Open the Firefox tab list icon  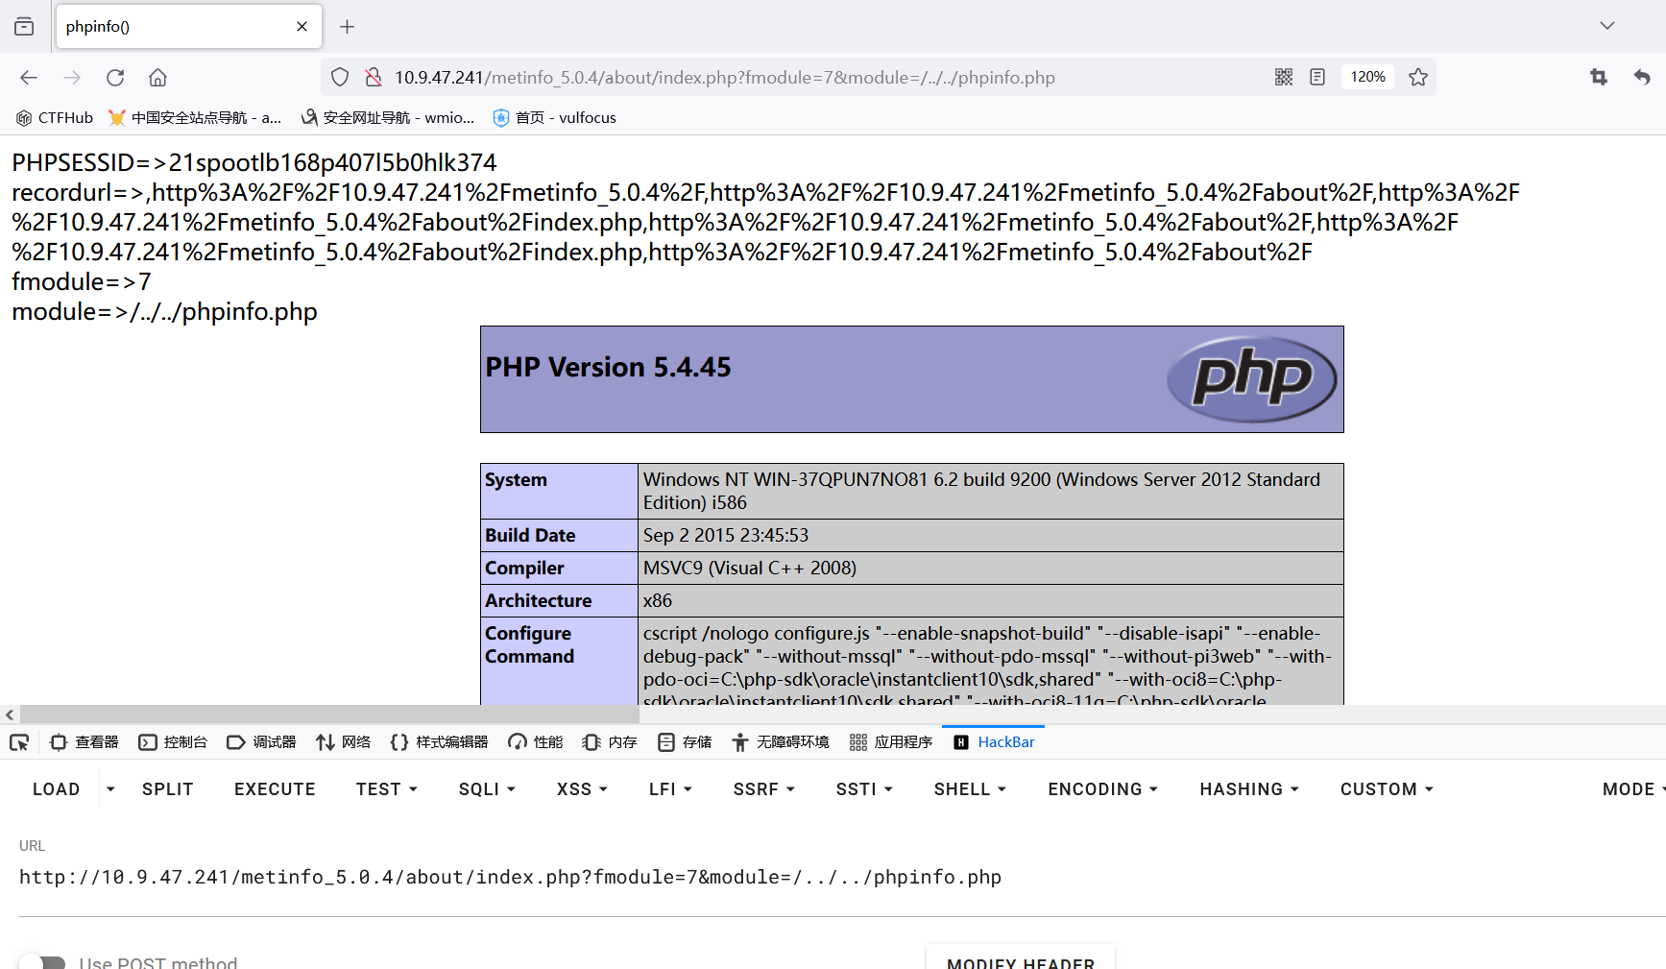24,26
